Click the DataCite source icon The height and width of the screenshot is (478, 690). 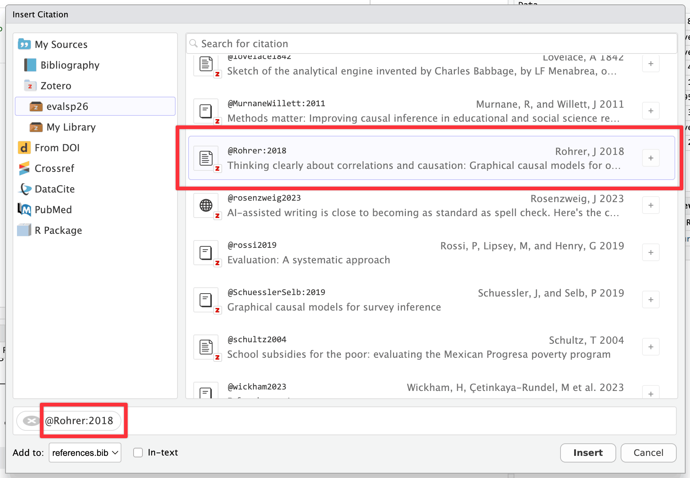pyautogui.click(x=24, y=189)
